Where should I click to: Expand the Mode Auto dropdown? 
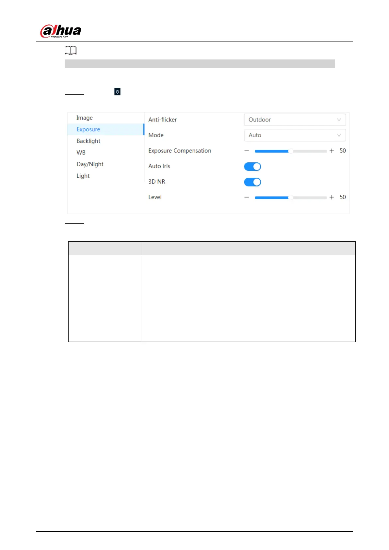294,135
